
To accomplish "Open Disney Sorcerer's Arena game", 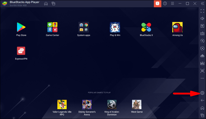I will click(x=87, y=104).
